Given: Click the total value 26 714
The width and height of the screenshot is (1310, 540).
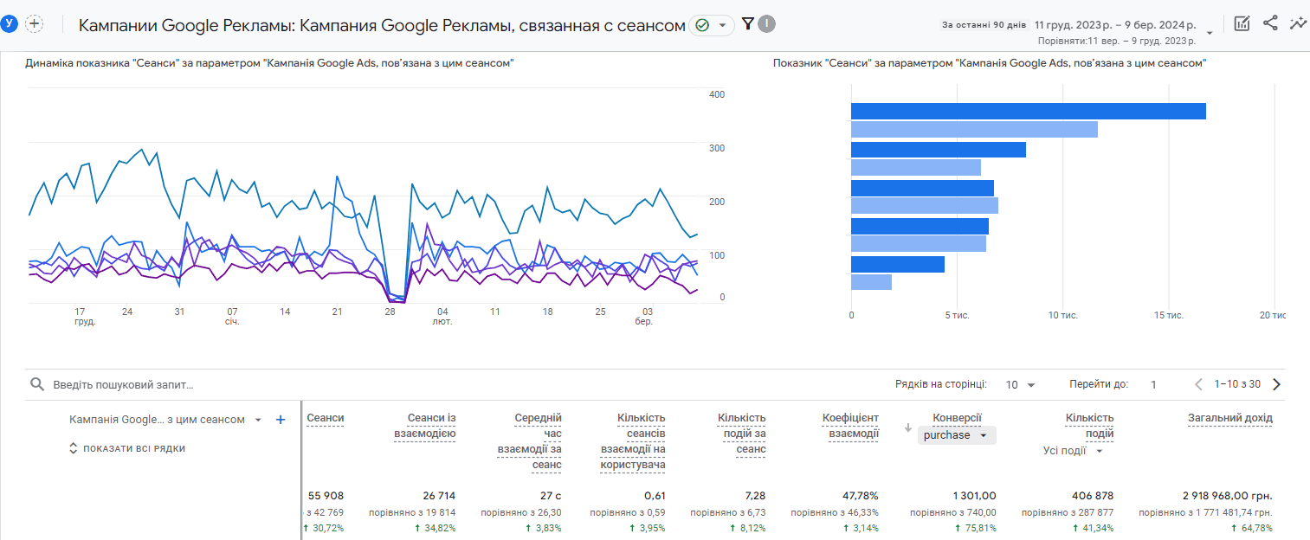Looking at the screenshot, I should [x=437, y=496].
